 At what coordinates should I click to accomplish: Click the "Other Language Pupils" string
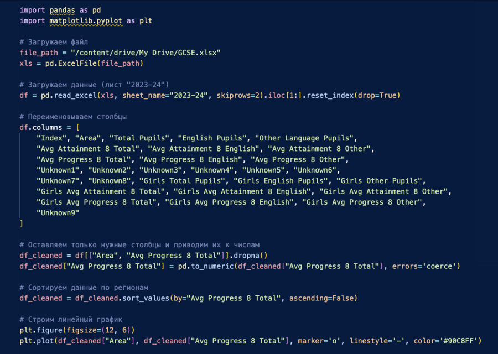pos(305,138)
